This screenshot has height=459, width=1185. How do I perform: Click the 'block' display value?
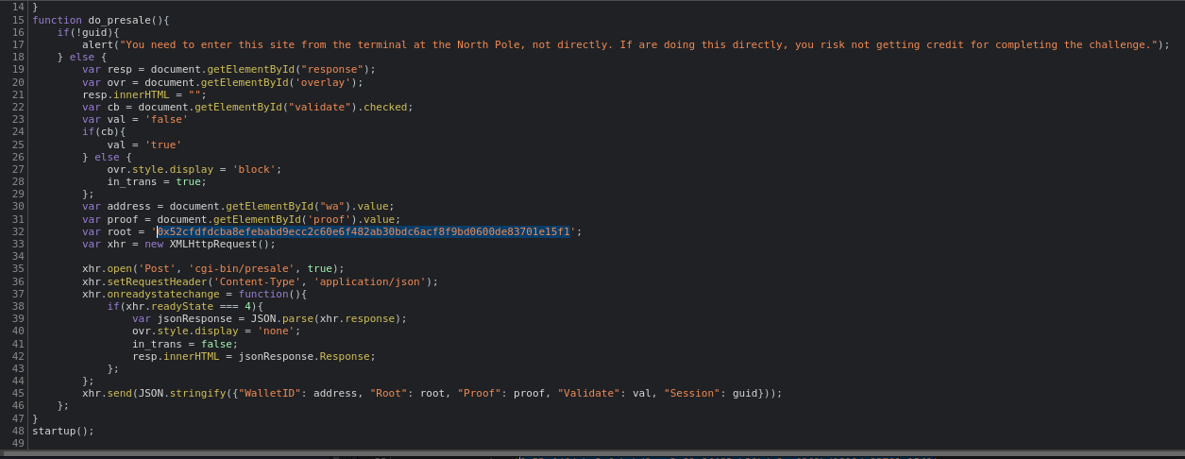click(254, 169)
